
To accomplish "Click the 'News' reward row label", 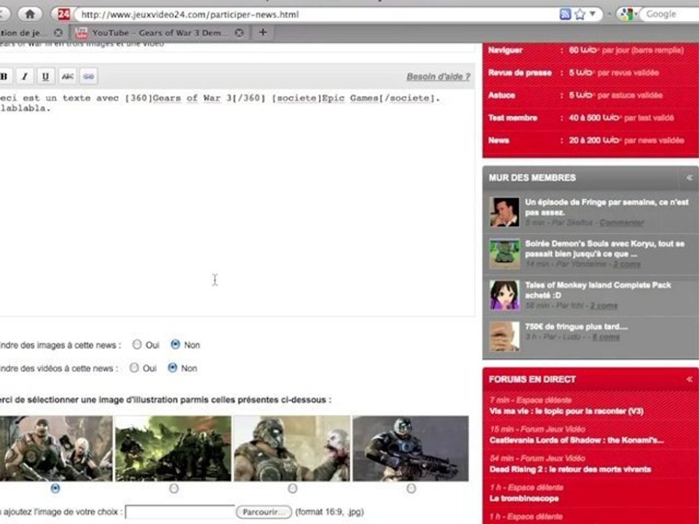I will pos(498,140).
